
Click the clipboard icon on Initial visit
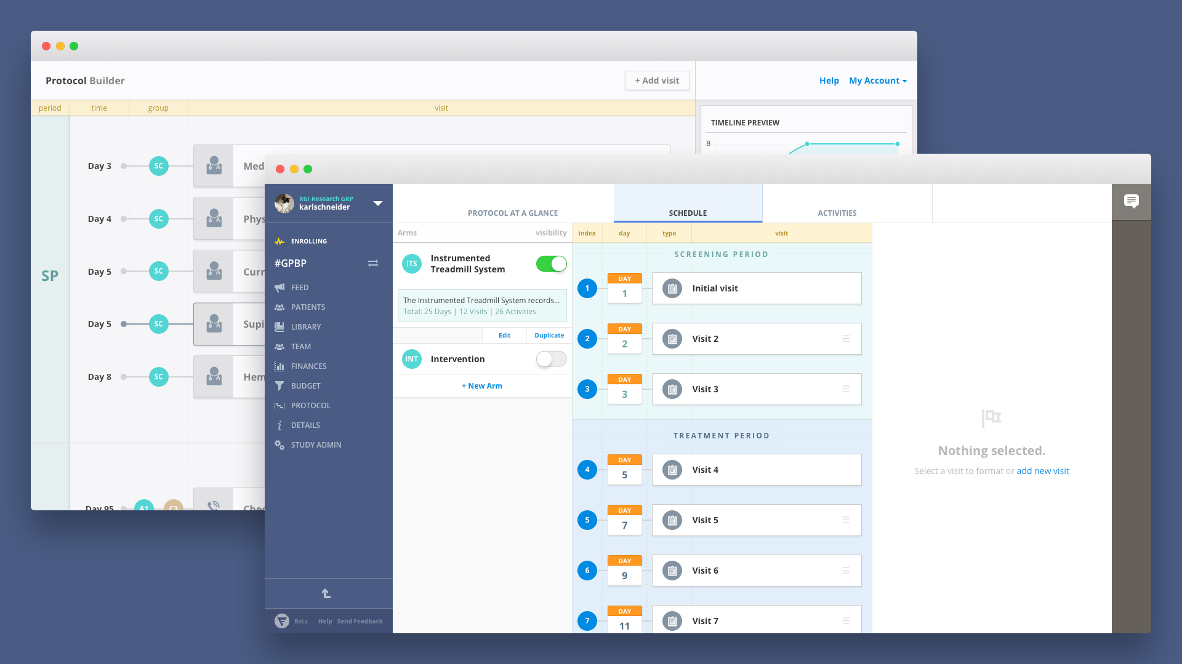[x=672, y=288]
